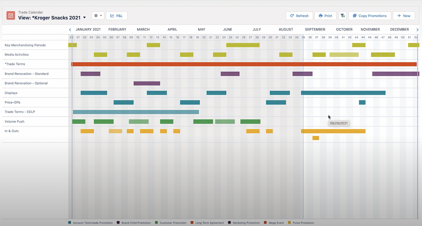The height and width of the screenshot is (226, 422).
Task: Refresh the trade calendar
Action: (299, 16)
